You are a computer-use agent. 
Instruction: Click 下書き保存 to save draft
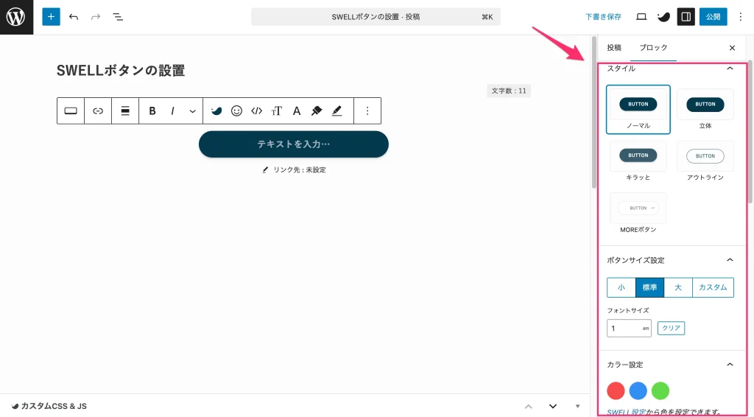point(603,17)
